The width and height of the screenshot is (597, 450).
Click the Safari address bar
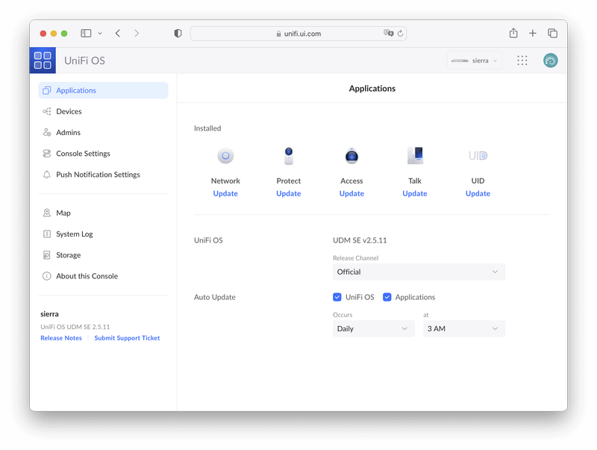pos(298,34)
